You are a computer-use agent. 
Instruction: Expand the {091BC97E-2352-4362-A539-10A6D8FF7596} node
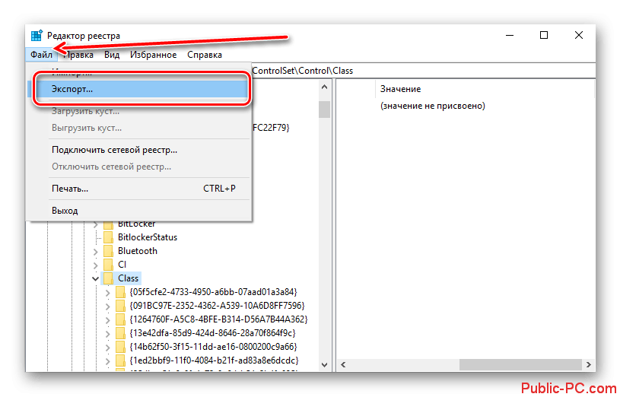[x=107, y=306]
